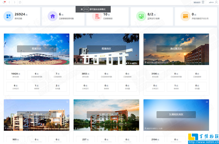Open the 青山湖南区 campus label
The width and height of the screenshot is (219, 144).
(x=37, y=114)
